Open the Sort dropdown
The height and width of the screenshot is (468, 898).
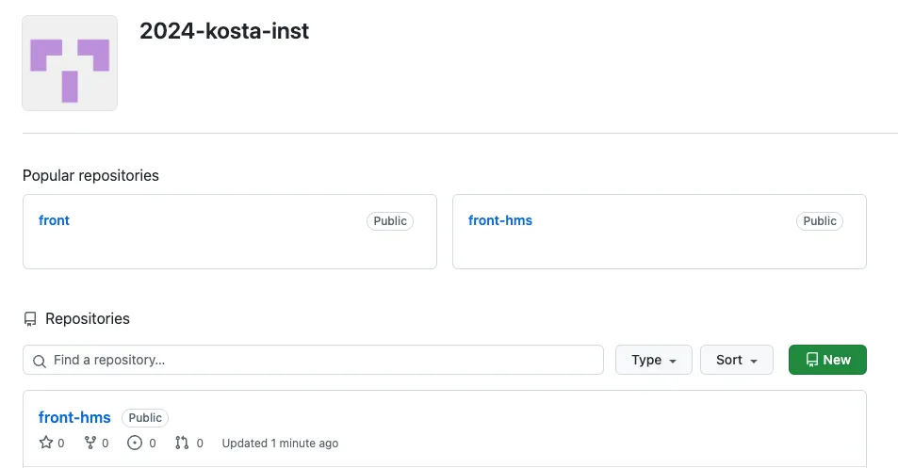point(736,360)
